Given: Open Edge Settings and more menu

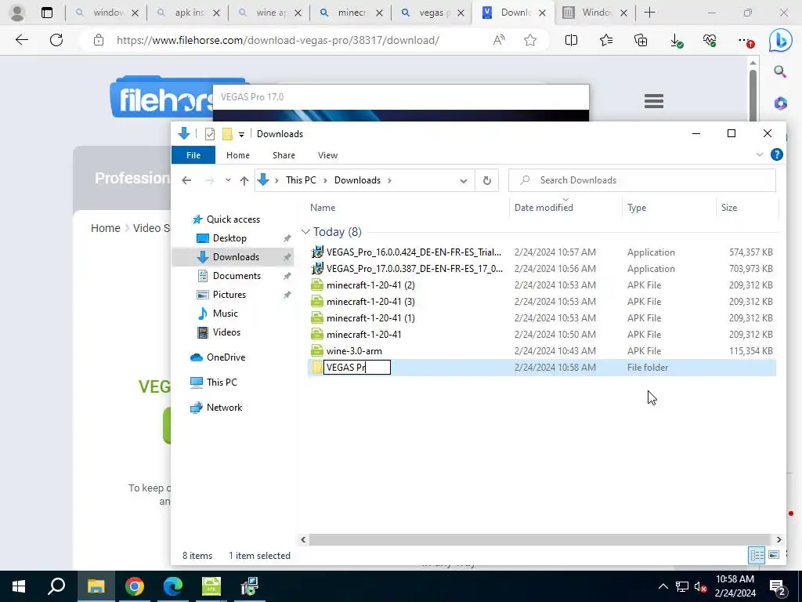Looking at the screenshot, I should click(x=746, y=41).
